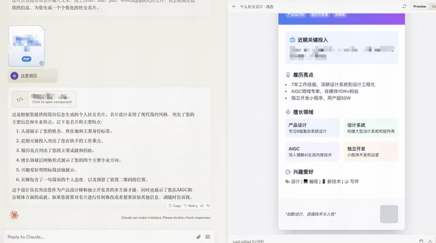436x243 pixels.
Task: Click the 擅长领域 heading text
Action: coord(303,112)
